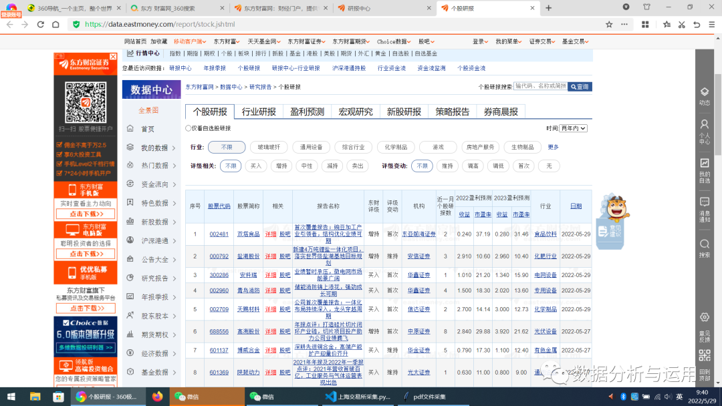The height and width of the screenshot is (406, 722).
Task: Open 搜索 icon in right sidebar
Action: point(705,248)
